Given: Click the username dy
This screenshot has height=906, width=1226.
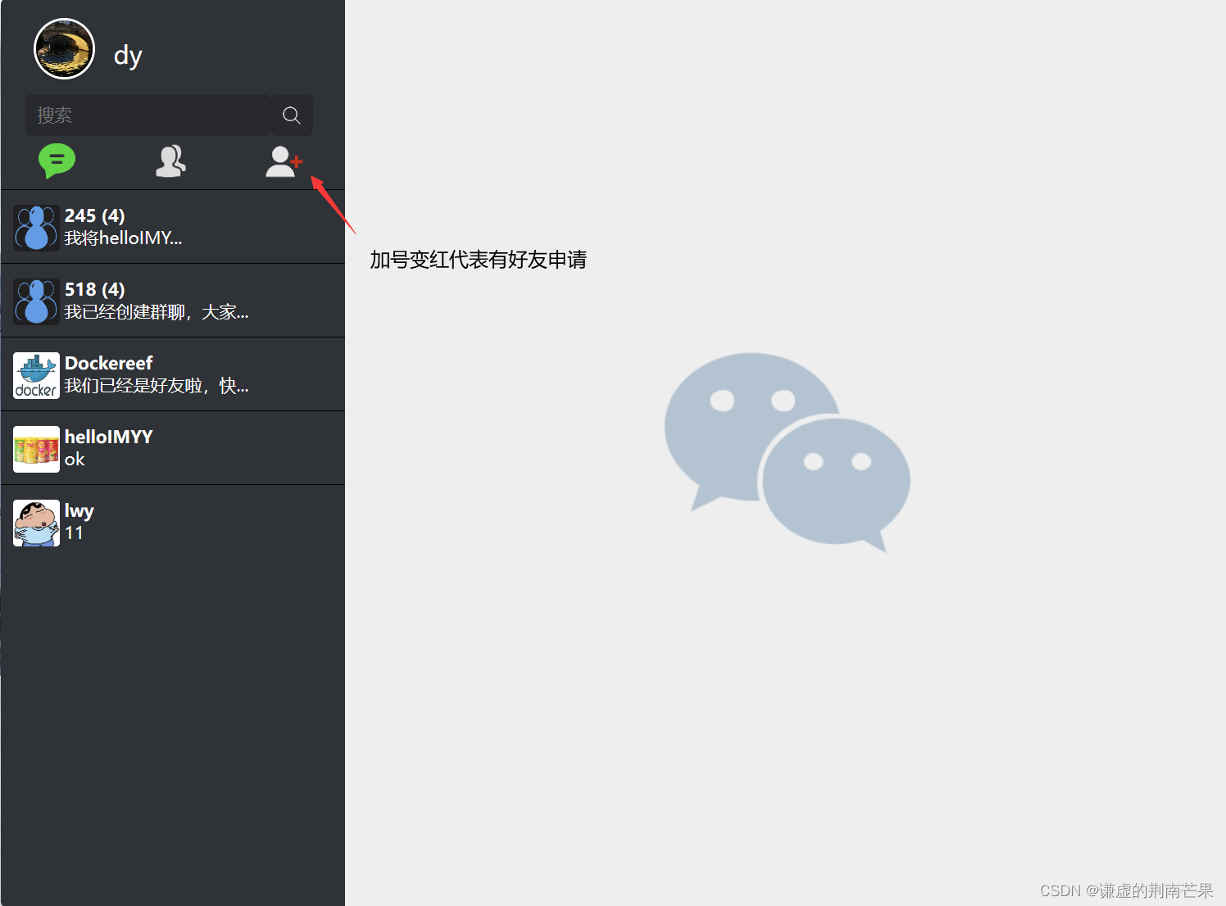Looking at the screenshot, I should click(128, 56).
